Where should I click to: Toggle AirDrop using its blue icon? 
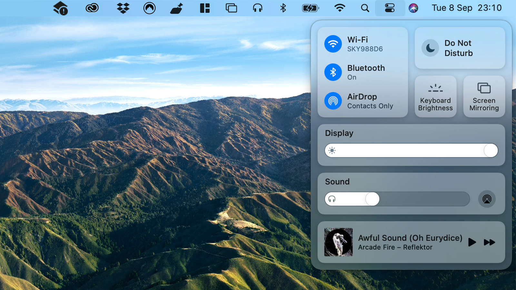(x=333, y=101)
